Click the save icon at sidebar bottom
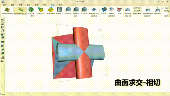Image resolution: width=170 pixels, height=96 pixels. 2,61
